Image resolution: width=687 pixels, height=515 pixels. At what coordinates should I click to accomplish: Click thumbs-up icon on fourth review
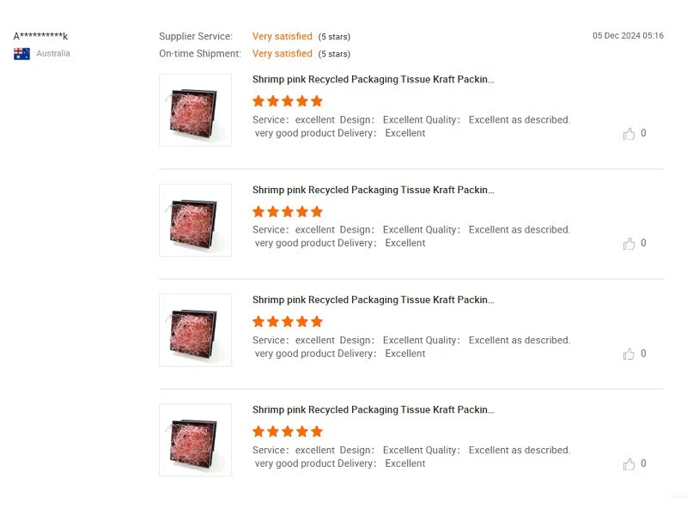629,463
